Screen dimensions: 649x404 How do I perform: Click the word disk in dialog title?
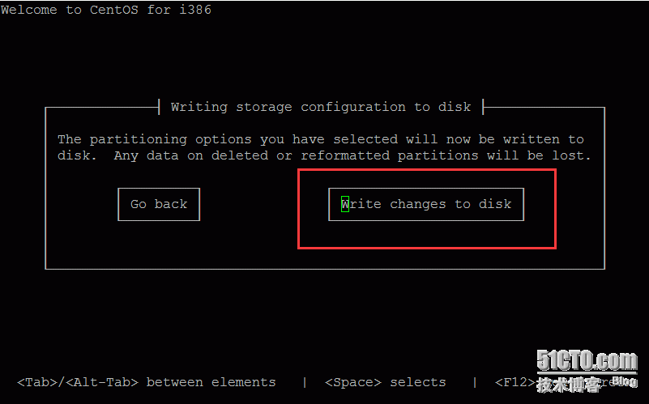pos(455,107)
